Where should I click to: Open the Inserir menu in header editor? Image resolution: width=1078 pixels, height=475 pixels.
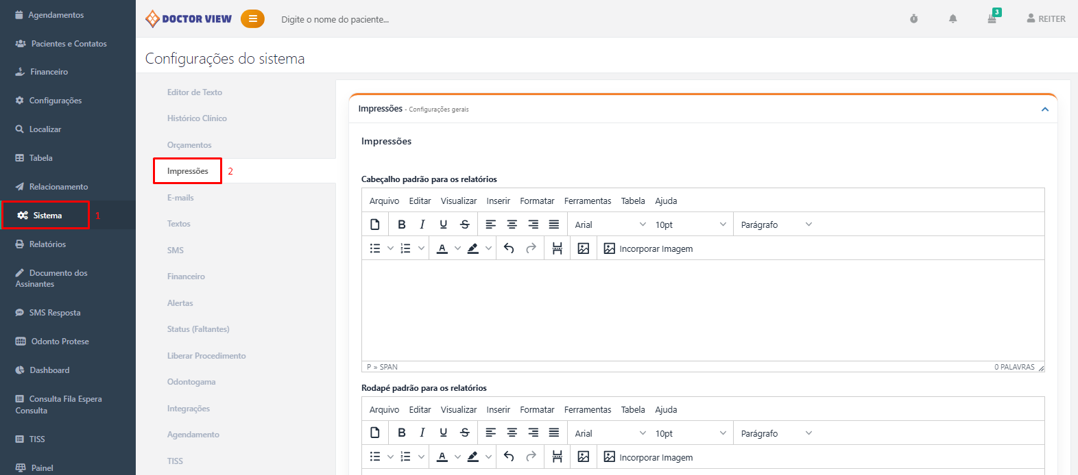[498, 201]
